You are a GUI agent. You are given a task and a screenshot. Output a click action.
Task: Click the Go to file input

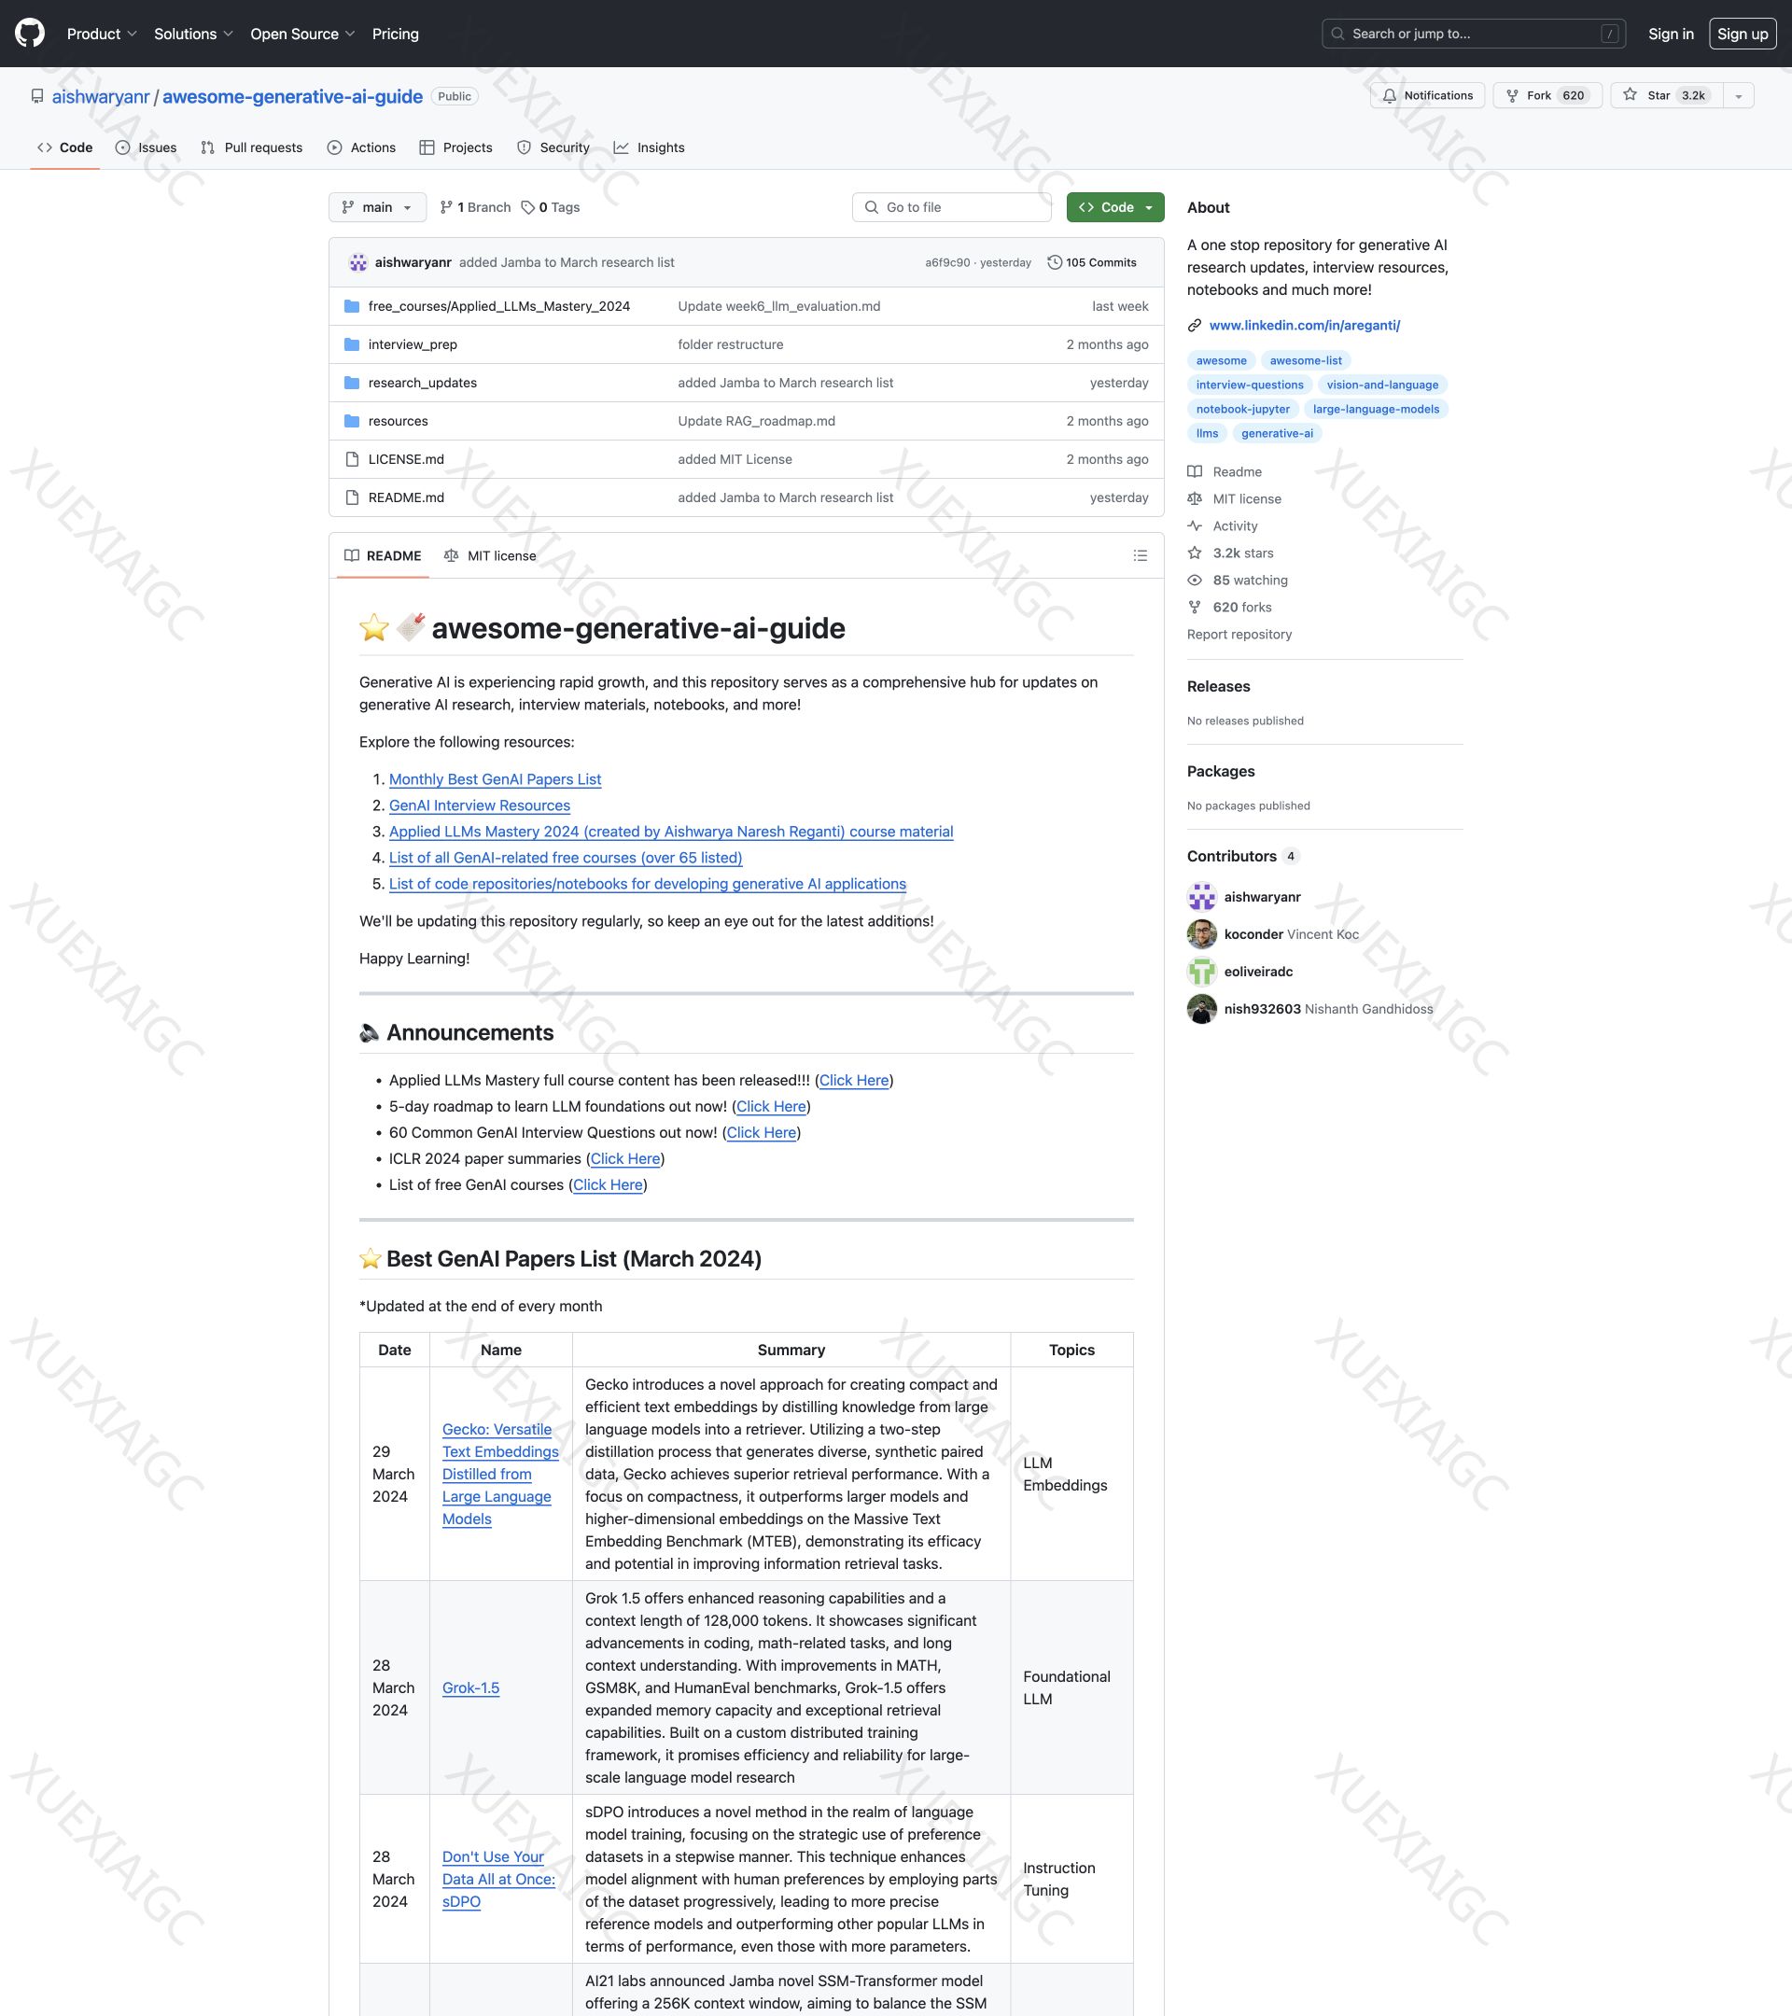[952, 207]
